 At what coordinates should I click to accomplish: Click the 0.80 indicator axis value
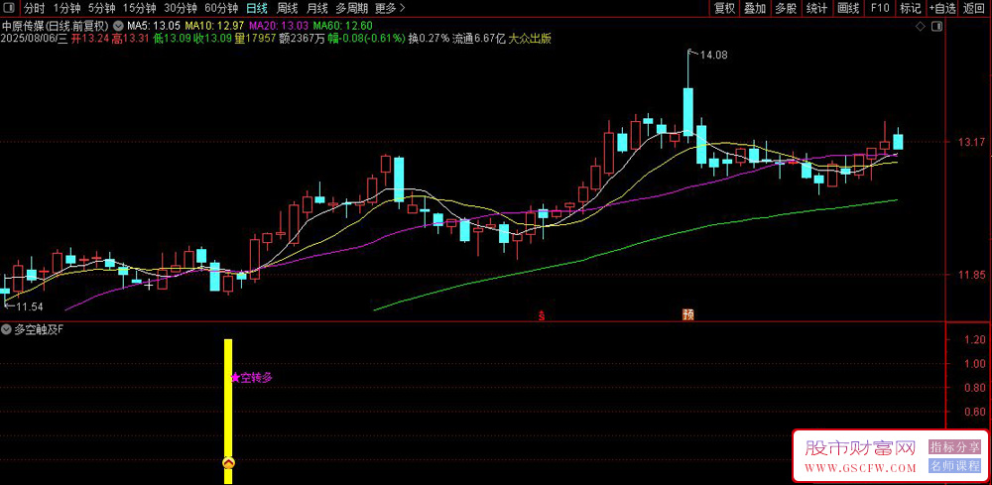pyautogui.click(x=974, y=388)
